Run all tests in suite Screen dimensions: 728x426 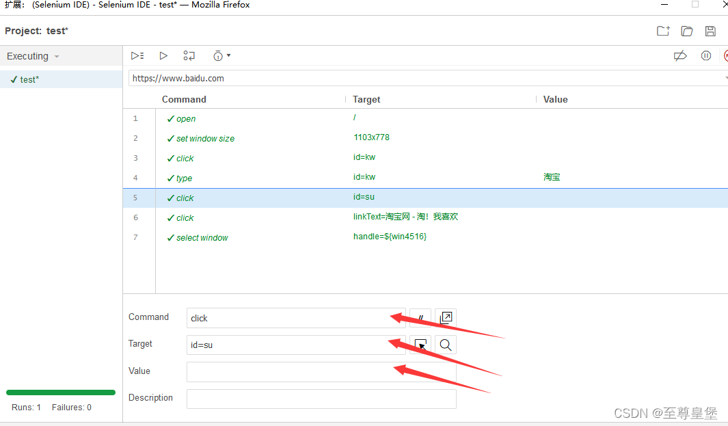137,56
